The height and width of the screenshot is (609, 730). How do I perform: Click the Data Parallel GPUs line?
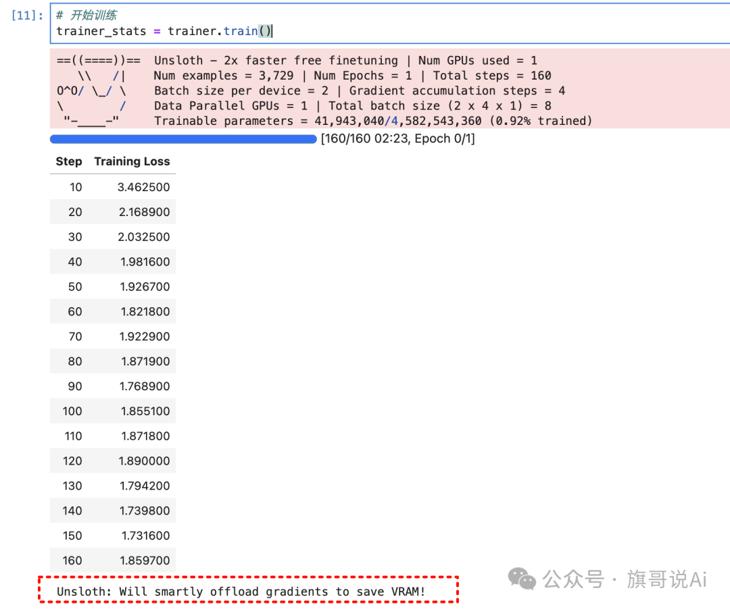[352, 105]
